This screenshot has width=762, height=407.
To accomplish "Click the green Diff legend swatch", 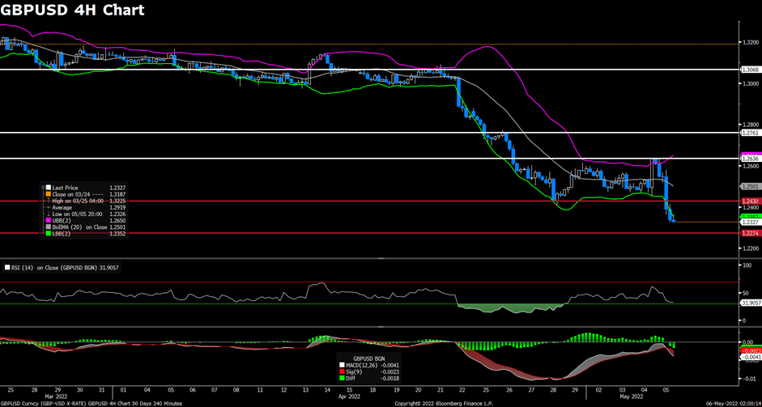I will [341, 377].
